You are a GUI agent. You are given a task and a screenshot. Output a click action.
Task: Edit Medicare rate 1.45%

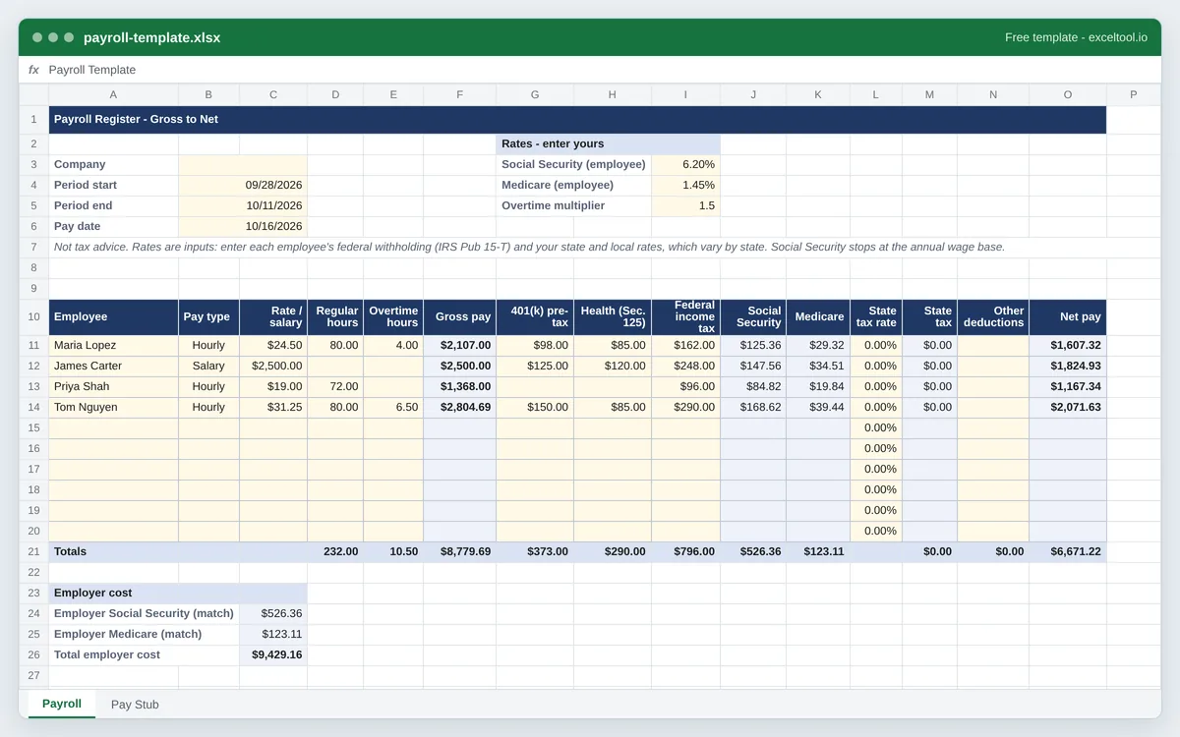(685, 185)
